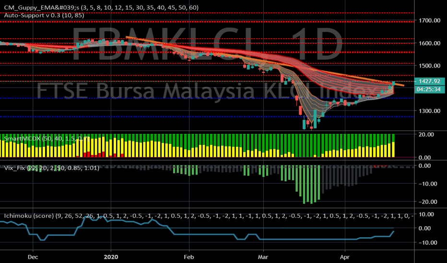The height and width of the screenshot is (263, 447).
Task: Click the 10.00 label on Ichimoku scale
Action: coord(426,214)
